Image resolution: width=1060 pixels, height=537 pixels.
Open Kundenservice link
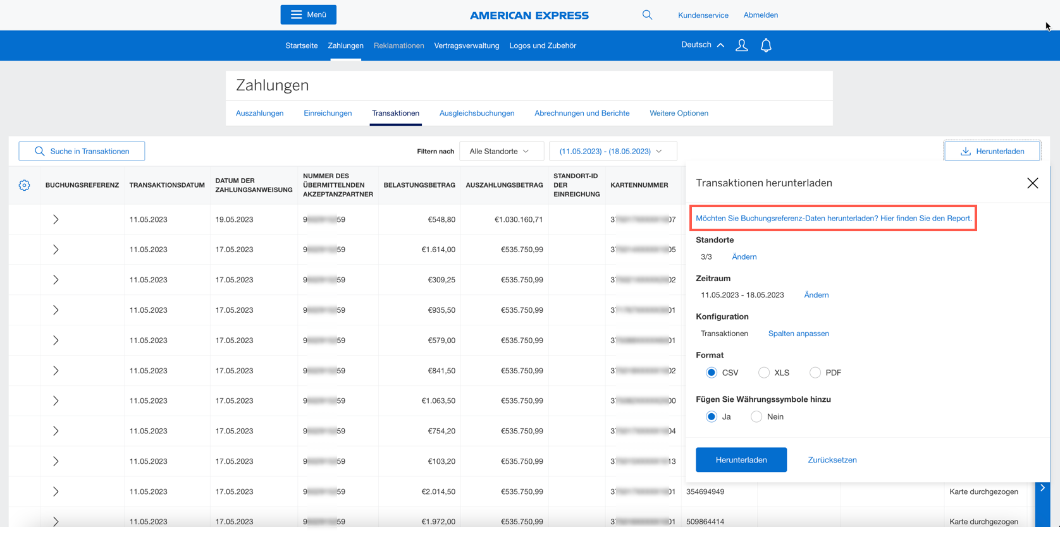[x=703, y=15]
